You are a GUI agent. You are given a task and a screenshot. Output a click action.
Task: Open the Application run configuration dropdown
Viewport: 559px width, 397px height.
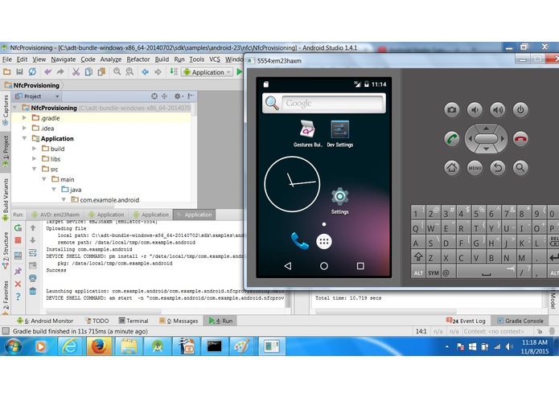coord(208,72)
